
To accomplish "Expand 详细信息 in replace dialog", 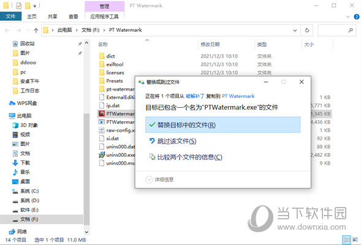I will pos(159,179).
